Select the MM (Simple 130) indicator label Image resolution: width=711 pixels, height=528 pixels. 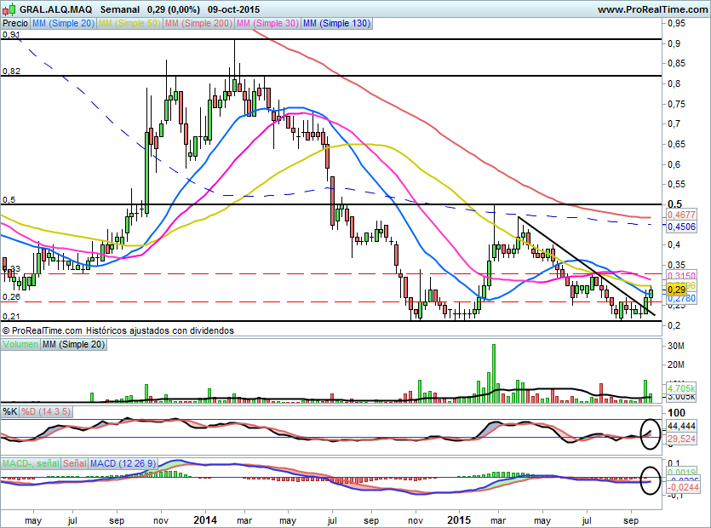point(336,24)
